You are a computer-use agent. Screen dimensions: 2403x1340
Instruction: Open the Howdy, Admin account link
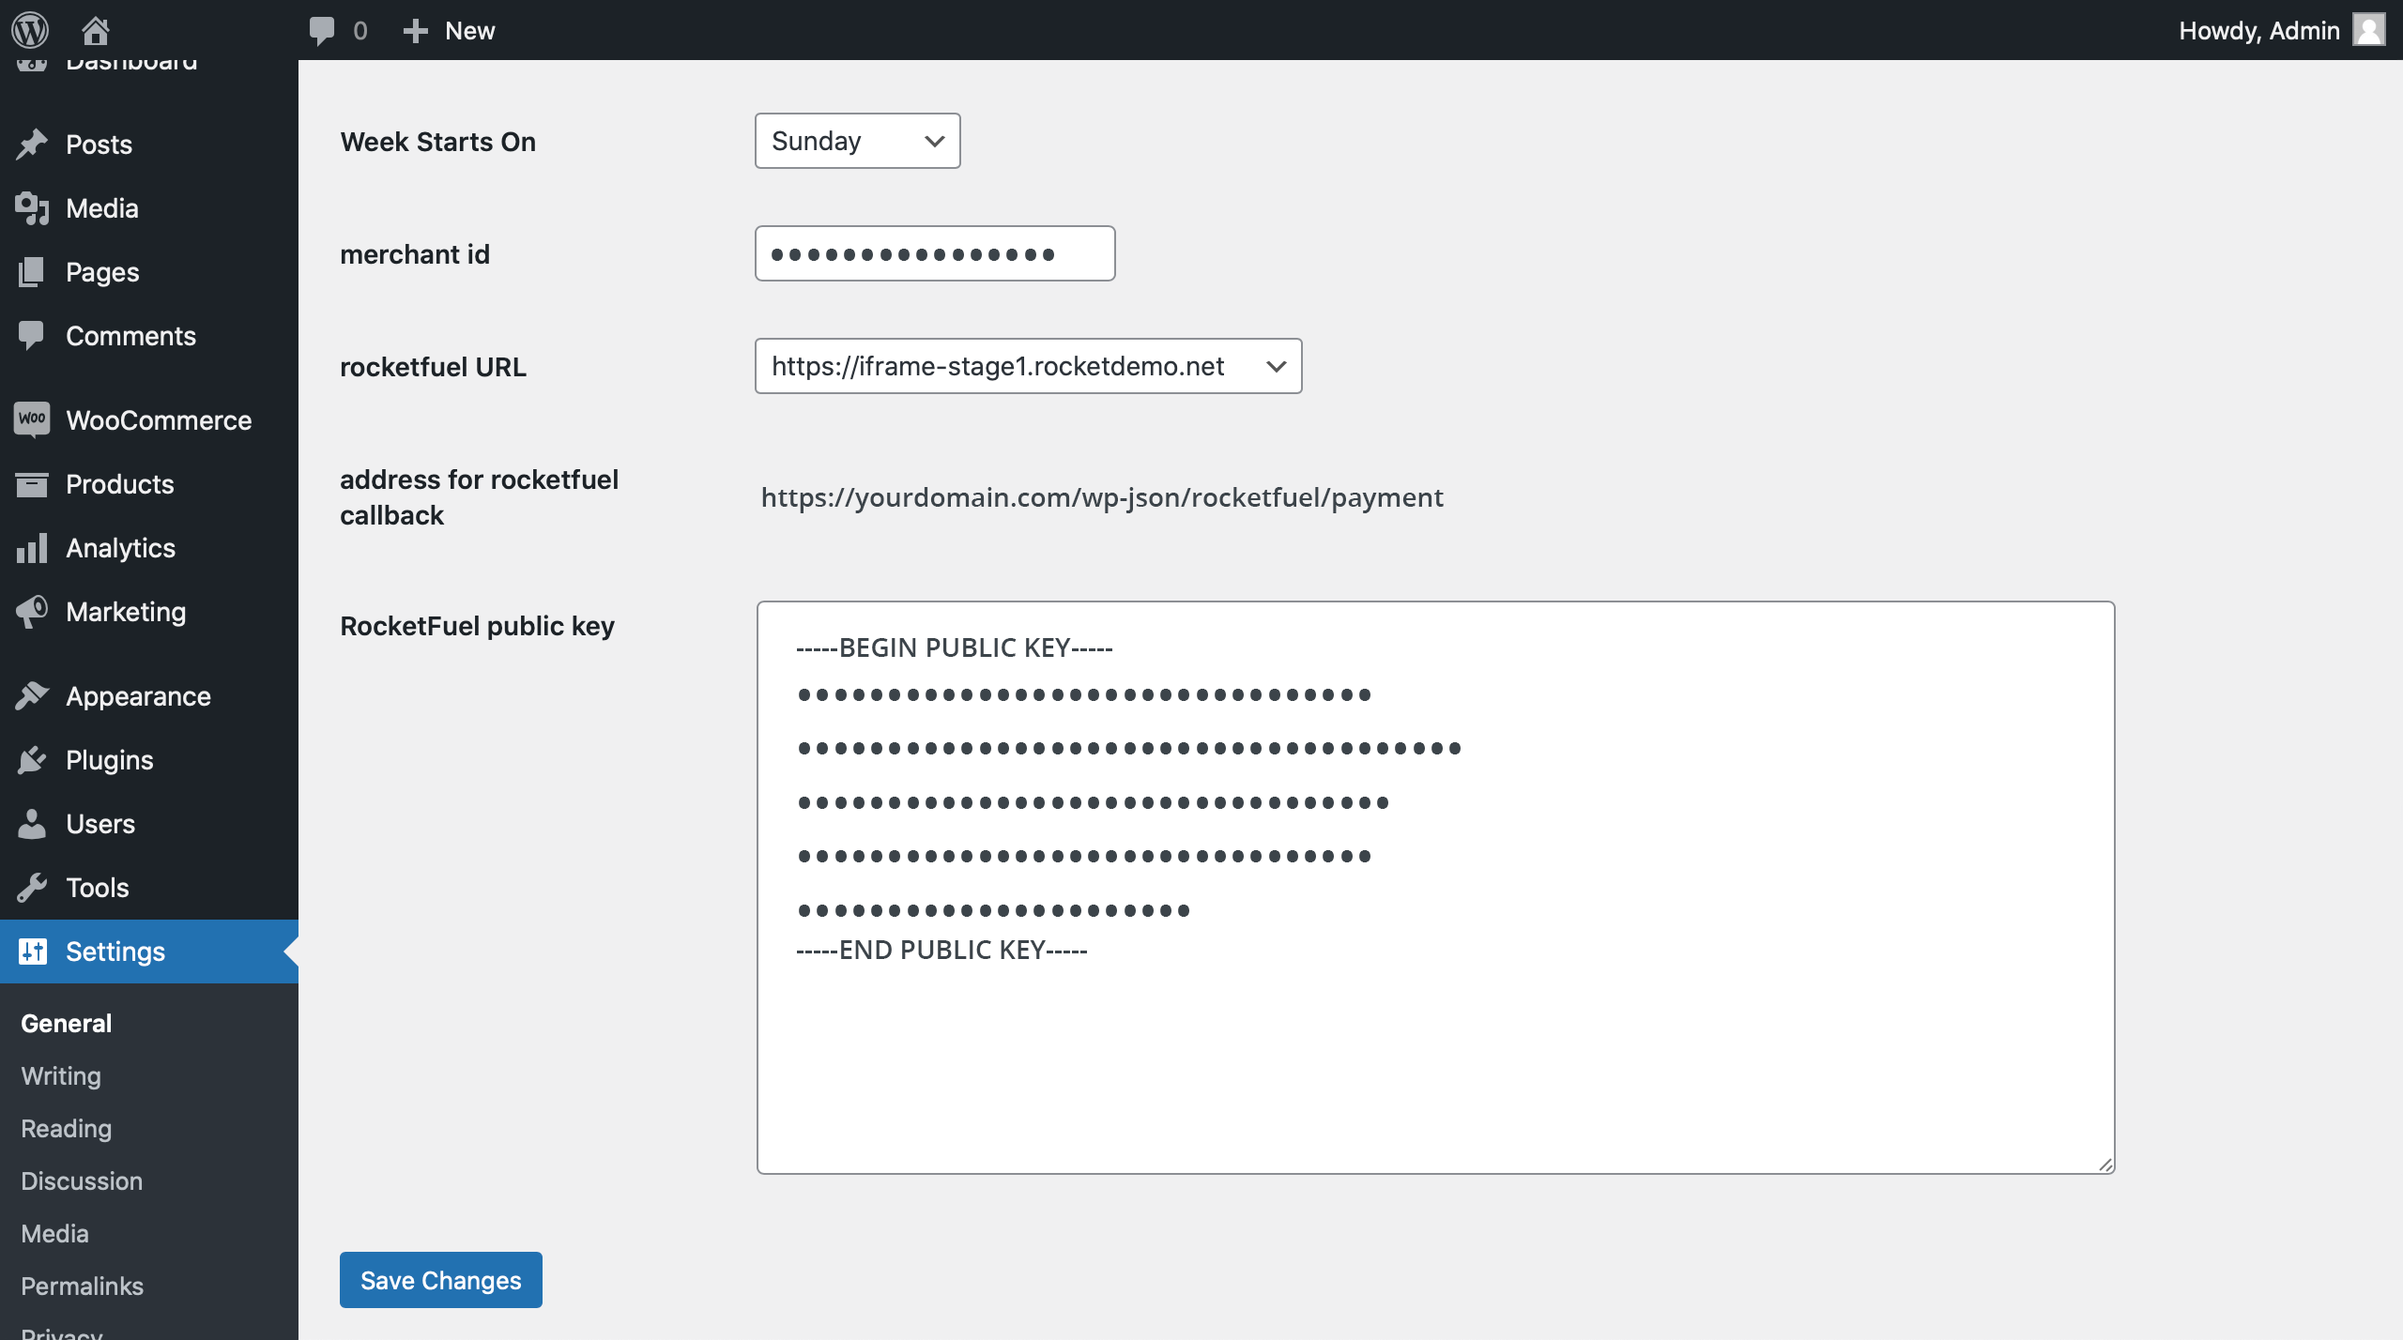[x=2258, y=29]
